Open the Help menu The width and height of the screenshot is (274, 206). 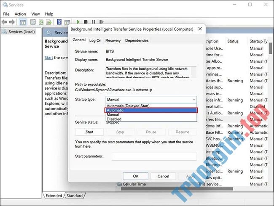[x=49, y=14]
